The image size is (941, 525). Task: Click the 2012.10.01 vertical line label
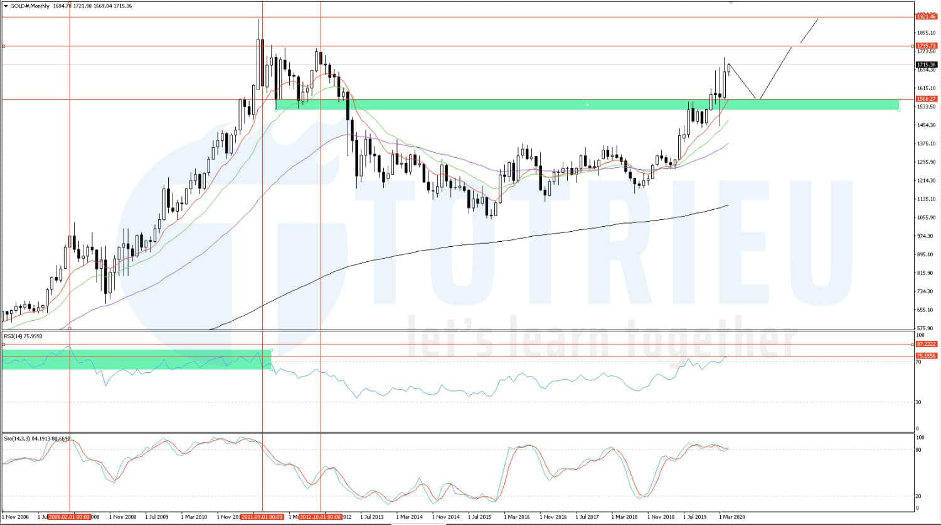click(321, 517)
